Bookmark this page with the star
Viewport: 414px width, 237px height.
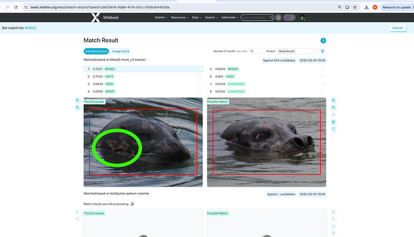[x=355, y=7]
